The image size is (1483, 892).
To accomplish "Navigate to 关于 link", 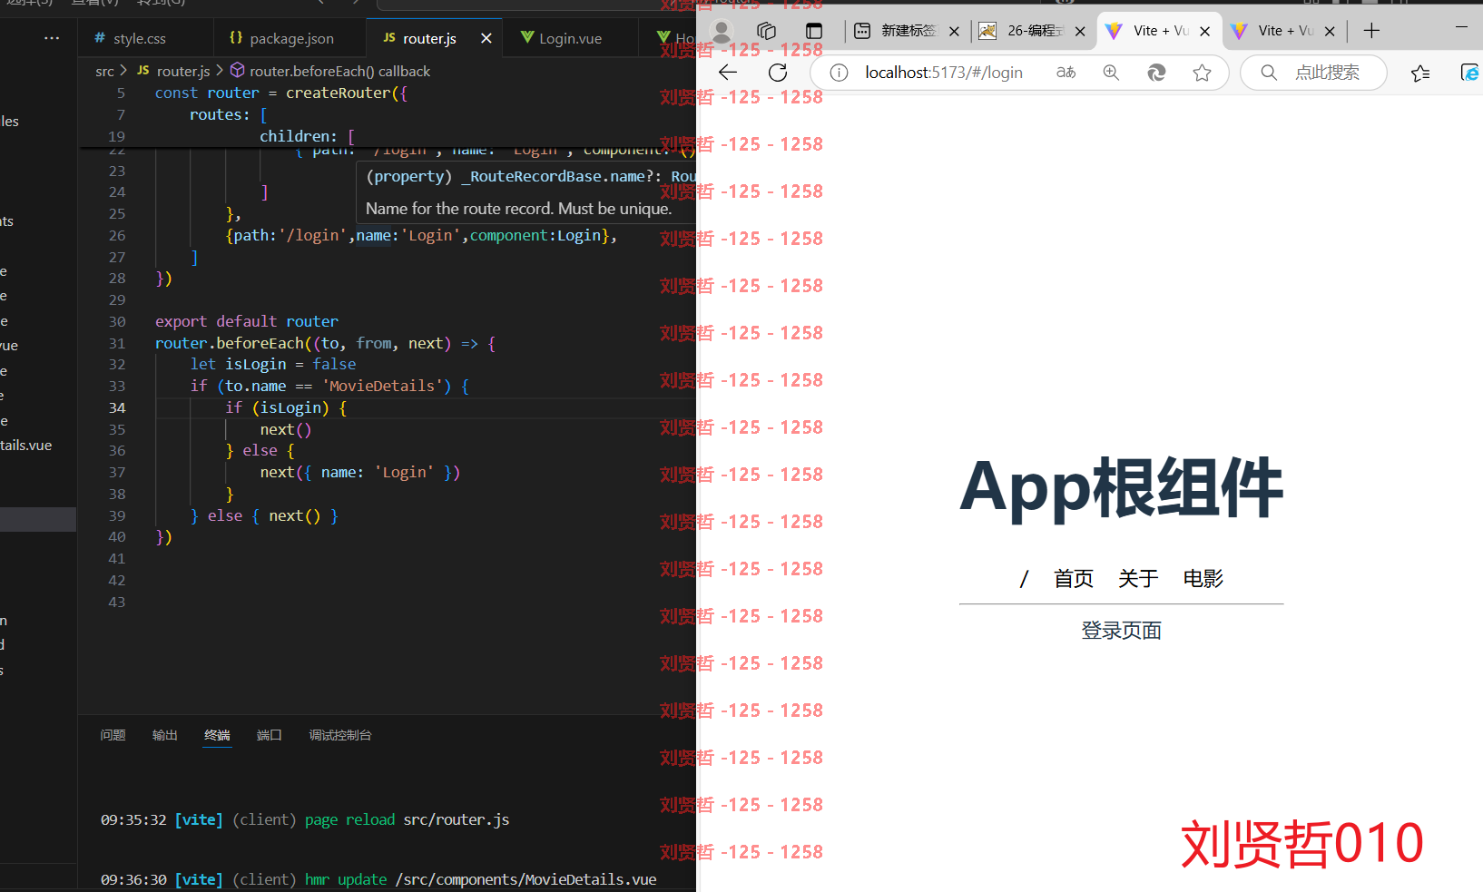I will point(1138,579).
